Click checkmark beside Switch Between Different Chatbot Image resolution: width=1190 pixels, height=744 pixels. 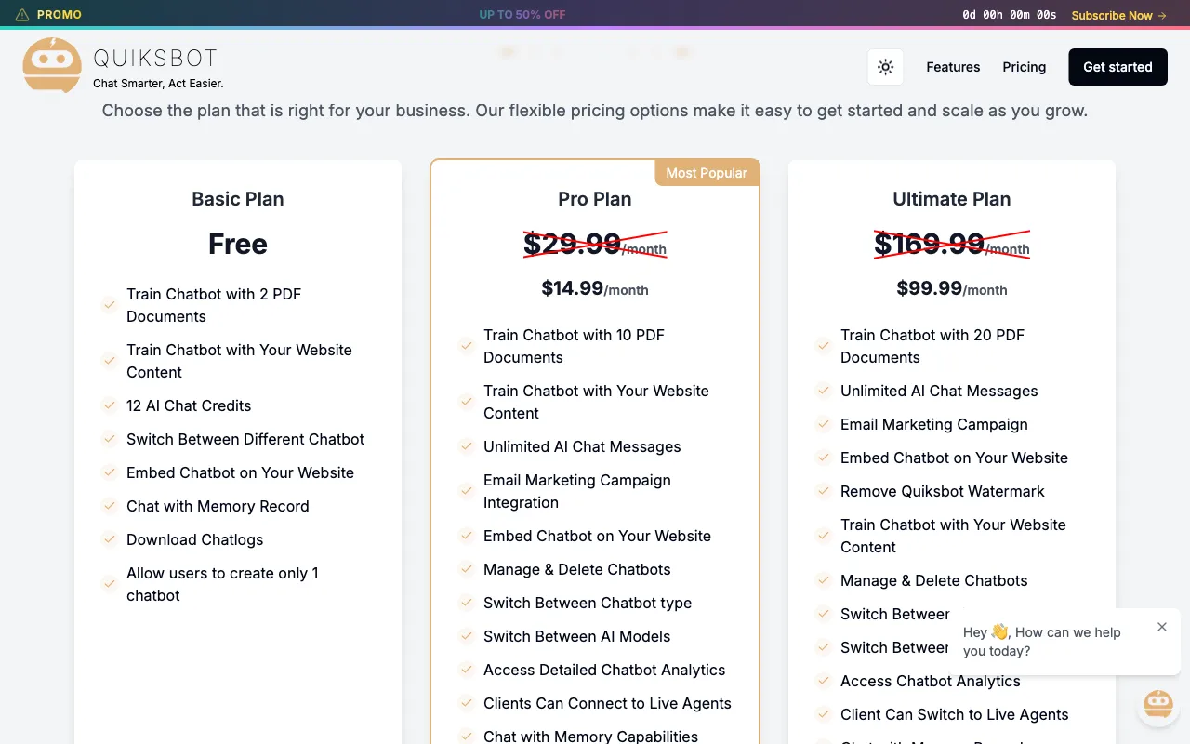109,439
